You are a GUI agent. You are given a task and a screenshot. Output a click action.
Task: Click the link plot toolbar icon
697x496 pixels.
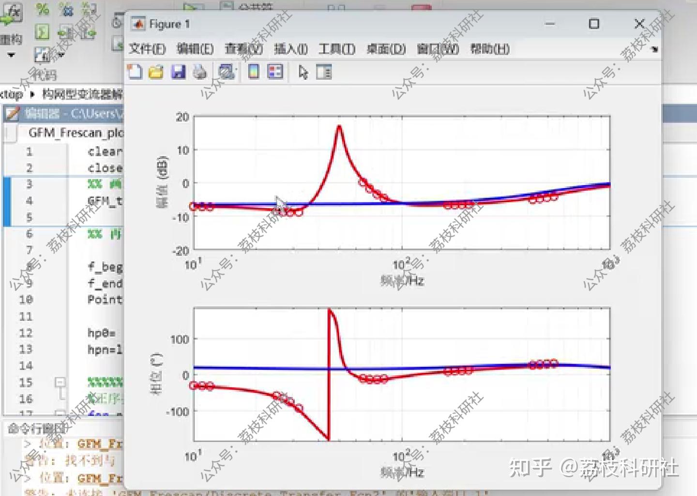226,72
